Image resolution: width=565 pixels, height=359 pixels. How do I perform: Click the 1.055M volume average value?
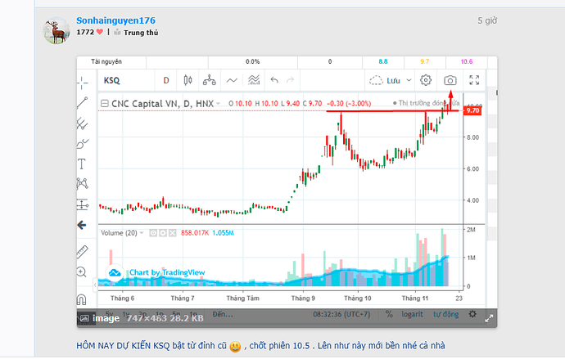point(223,233)
